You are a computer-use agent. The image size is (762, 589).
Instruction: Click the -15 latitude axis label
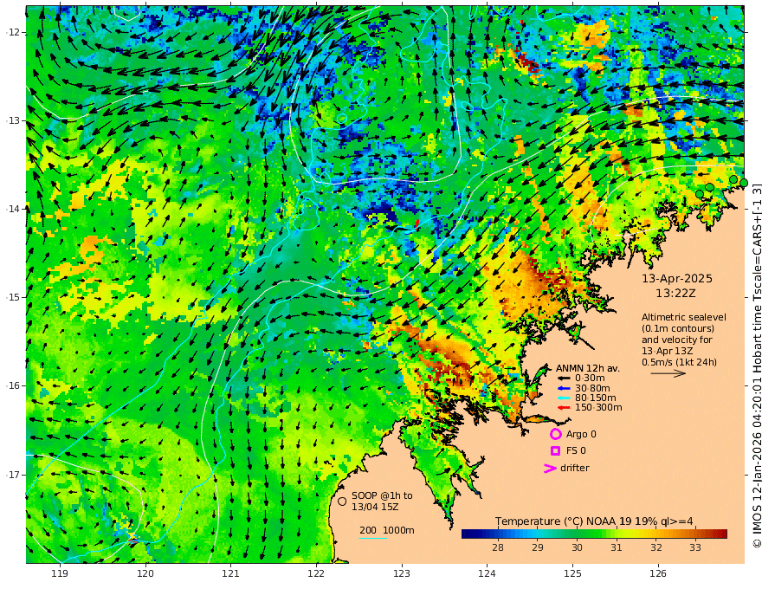click(x=12, y=297)
